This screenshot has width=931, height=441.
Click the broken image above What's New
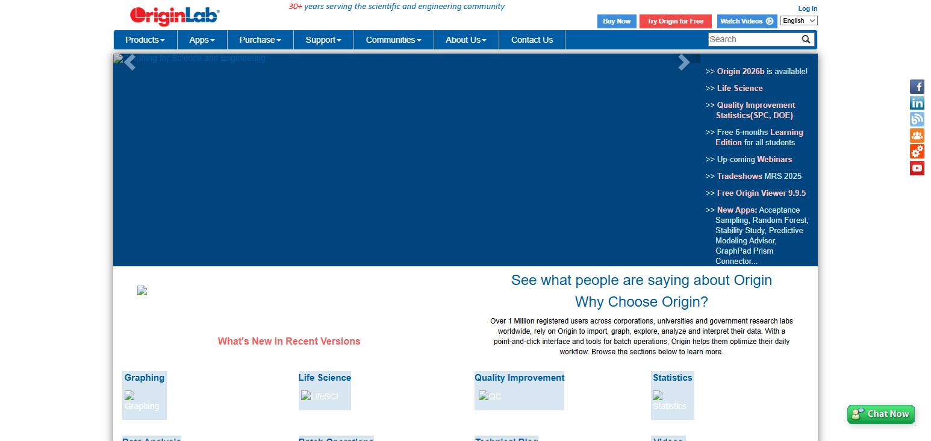point(142,290)
